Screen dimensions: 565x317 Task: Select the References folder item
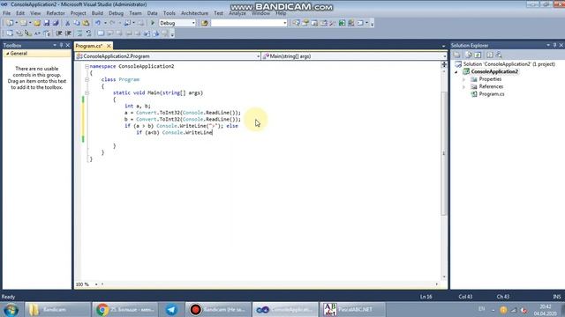pyautogui.click(x=491, y=86)
